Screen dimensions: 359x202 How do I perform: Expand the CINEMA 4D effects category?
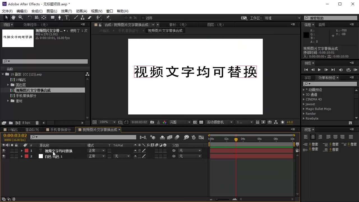tap(304, 99)
